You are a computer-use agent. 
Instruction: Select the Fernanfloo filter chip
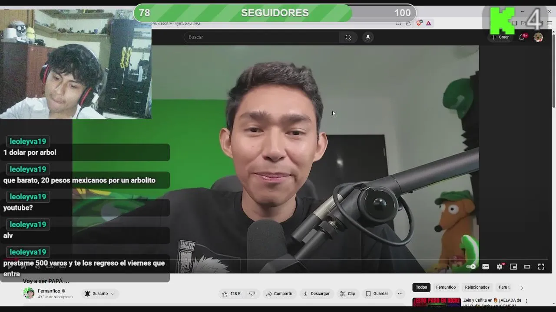(446, 287)
